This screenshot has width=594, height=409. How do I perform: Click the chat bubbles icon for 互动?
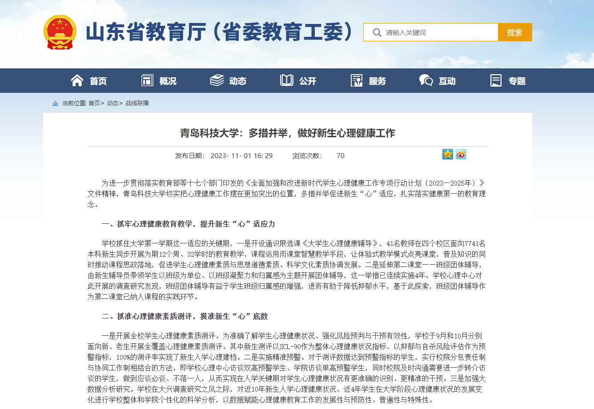pos(426,80)
